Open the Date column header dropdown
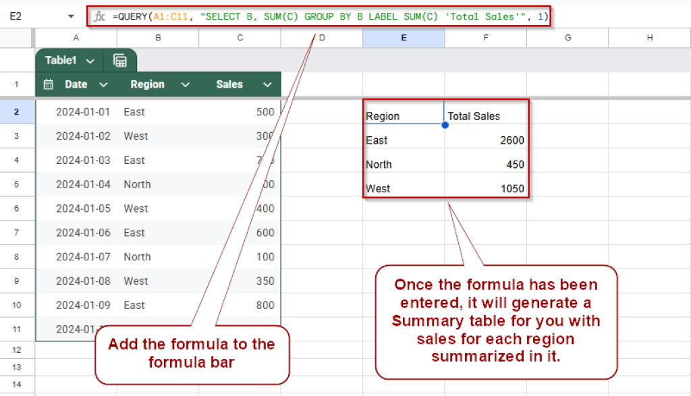The height and width of the screenshot is (396, 691). coord(103,84)
